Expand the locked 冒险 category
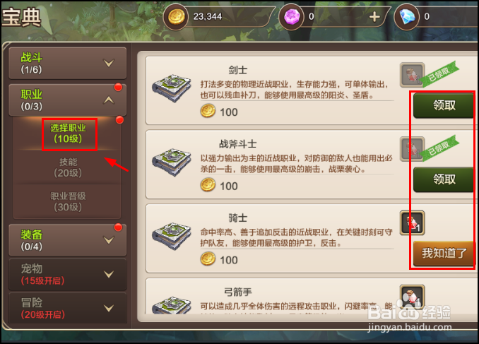Viewport: 479px width, 344px height. [68, 308]
